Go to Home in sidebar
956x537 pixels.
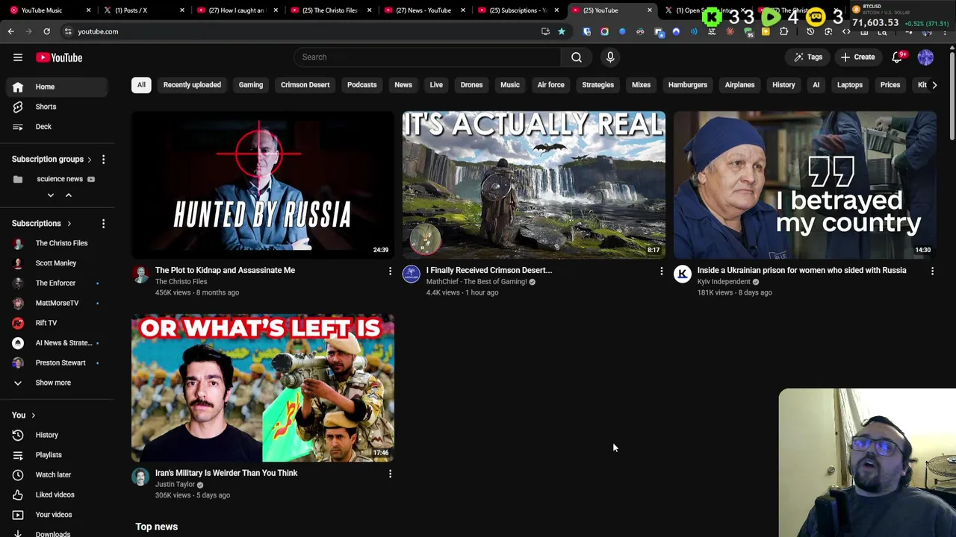(58, 87)
